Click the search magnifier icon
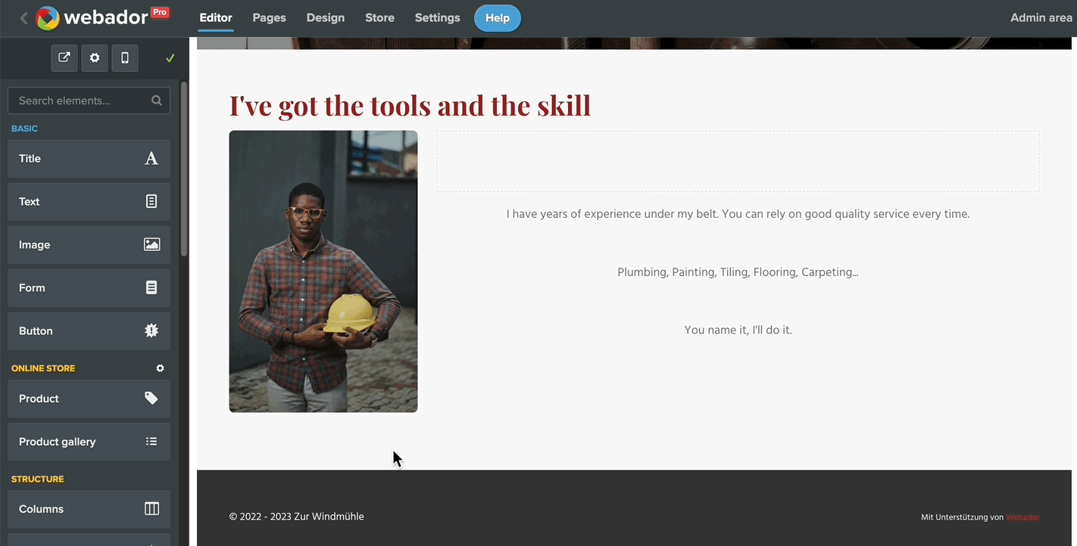The height and width of the screenshot is (546, 1077). 156,101
